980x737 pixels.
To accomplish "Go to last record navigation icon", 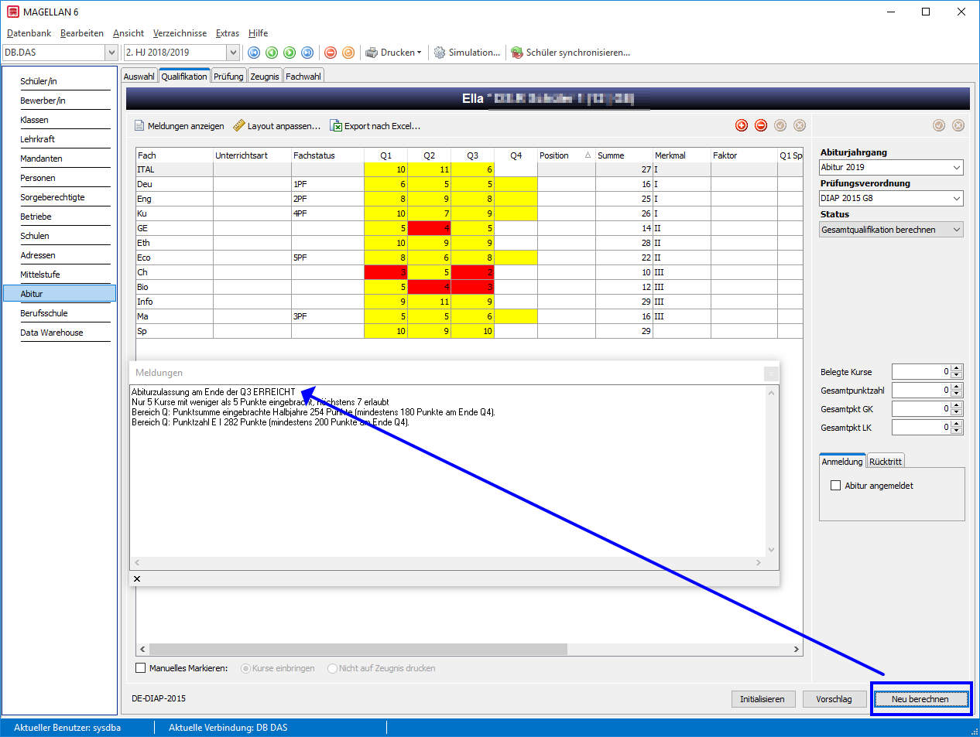I will (307, 53).
